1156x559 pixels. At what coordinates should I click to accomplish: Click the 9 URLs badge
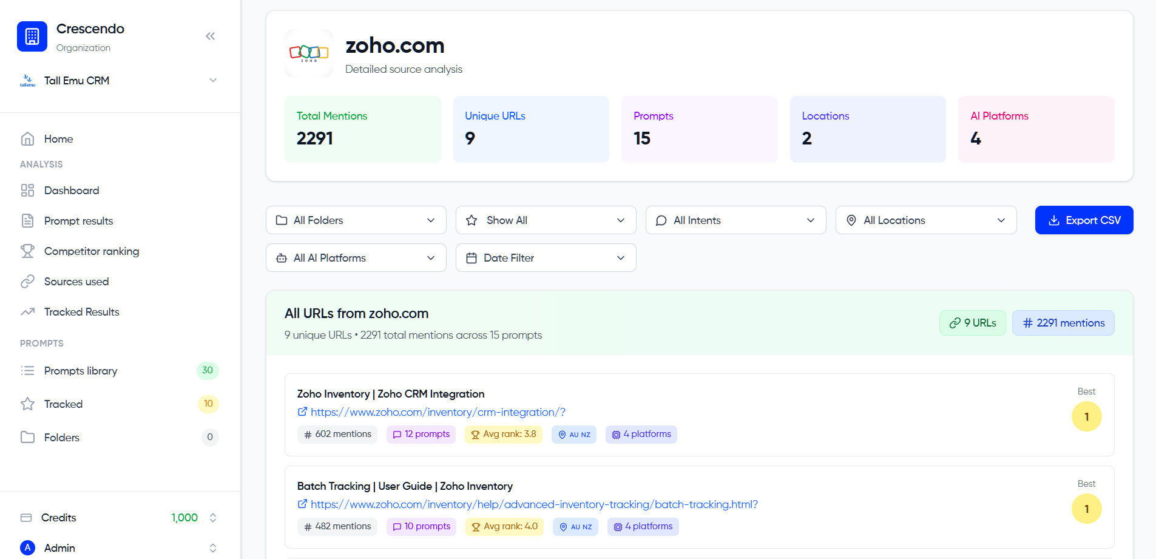pyautogui.click(x=973, y=323)
